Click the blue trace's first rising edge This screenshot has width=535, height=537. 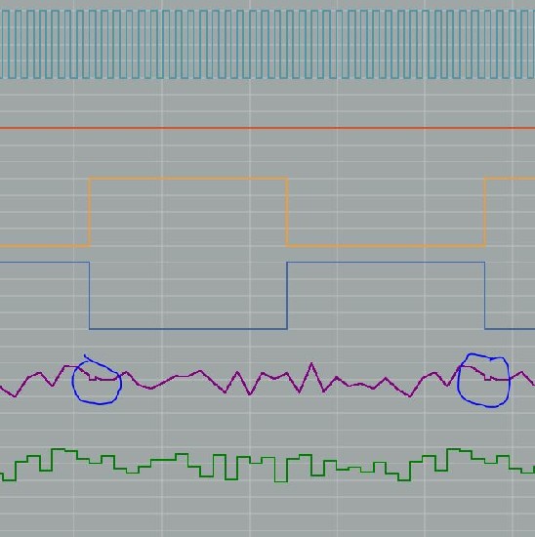(287, 296)
